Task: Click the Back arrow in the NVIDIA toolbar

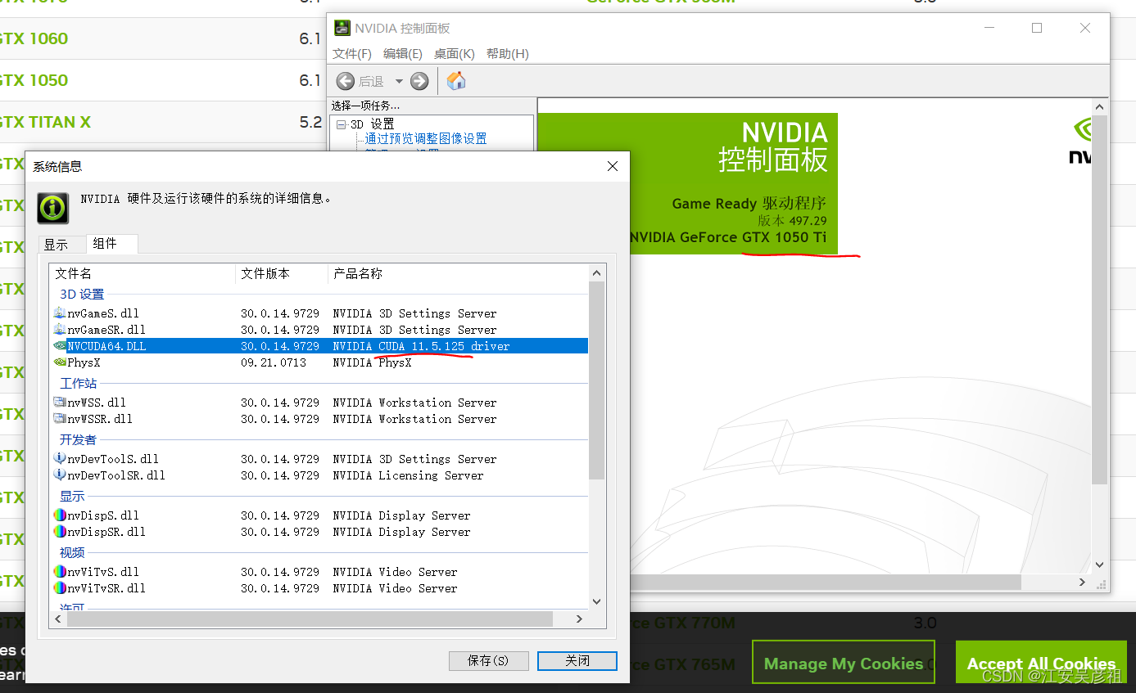Action: click(346, 81)
